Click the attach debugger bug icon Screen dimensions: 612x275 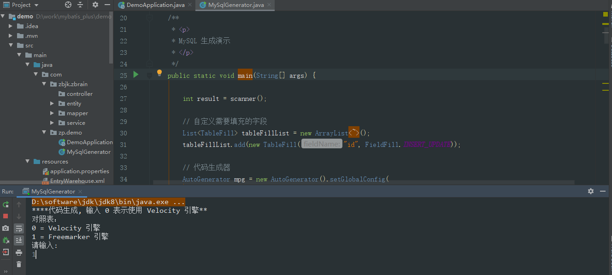coord(6,240)
